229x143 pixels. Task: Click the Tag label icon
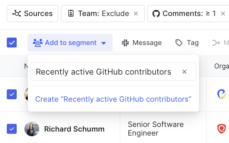(179, 43)
